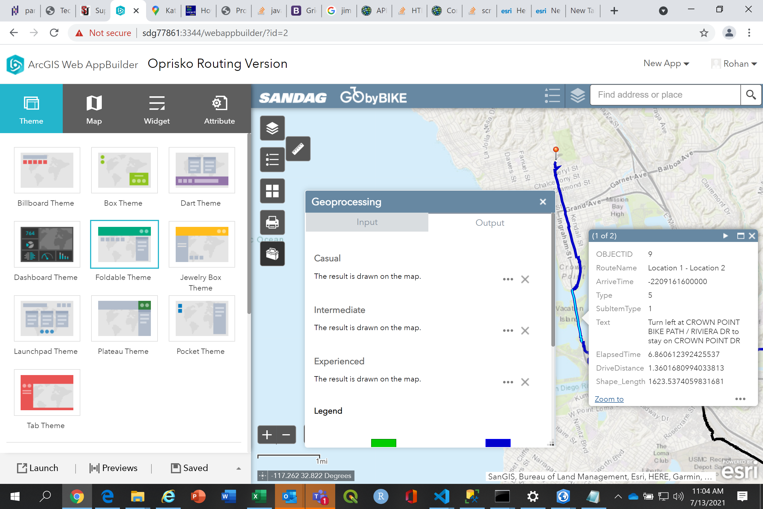
Task: Open Excel from the taskbar
Action: 259,496
